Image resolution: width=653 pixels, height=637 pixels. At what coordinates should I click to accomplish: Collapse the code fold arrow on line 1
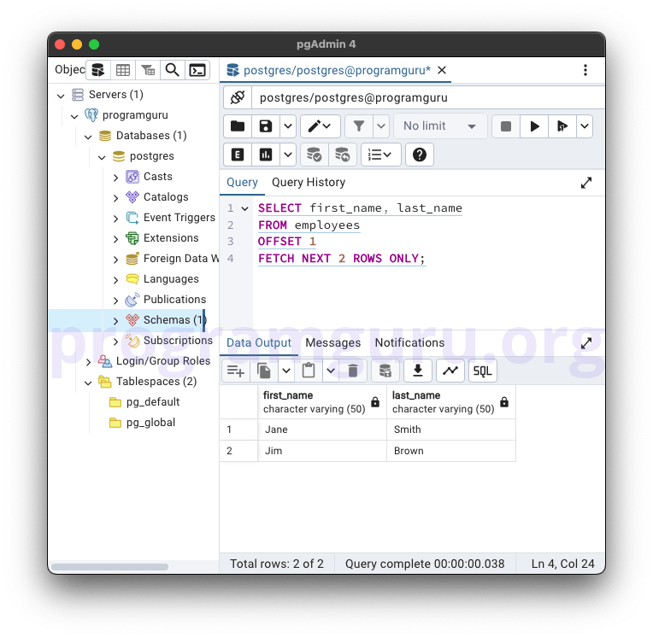(244, 208)
